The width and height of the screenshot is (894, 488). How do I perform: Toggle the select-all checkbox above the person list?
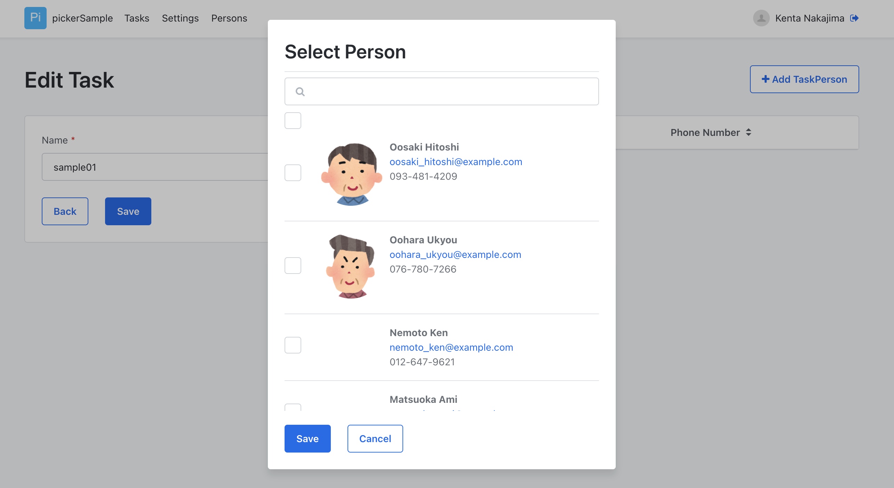pyautogui.click(x=293, y=121)
